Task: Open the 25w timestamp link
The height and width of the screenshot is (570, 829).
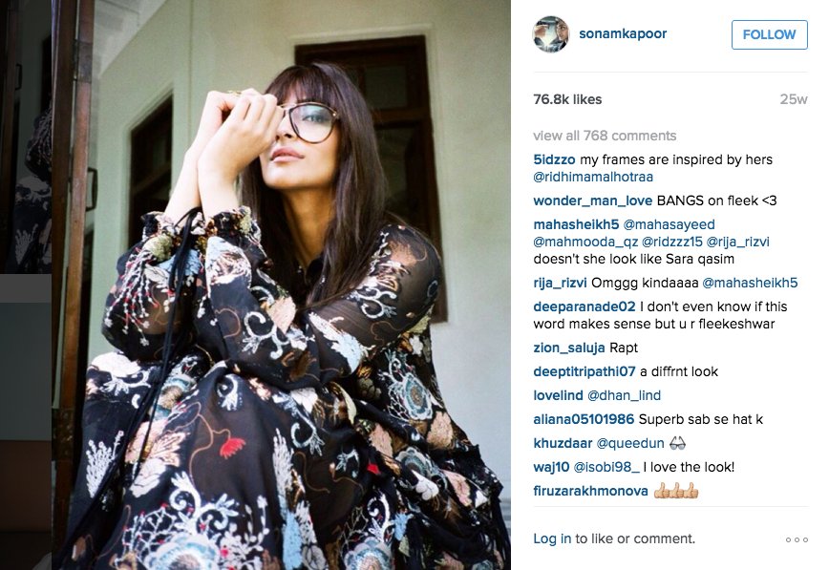Action: click(794, 99)
